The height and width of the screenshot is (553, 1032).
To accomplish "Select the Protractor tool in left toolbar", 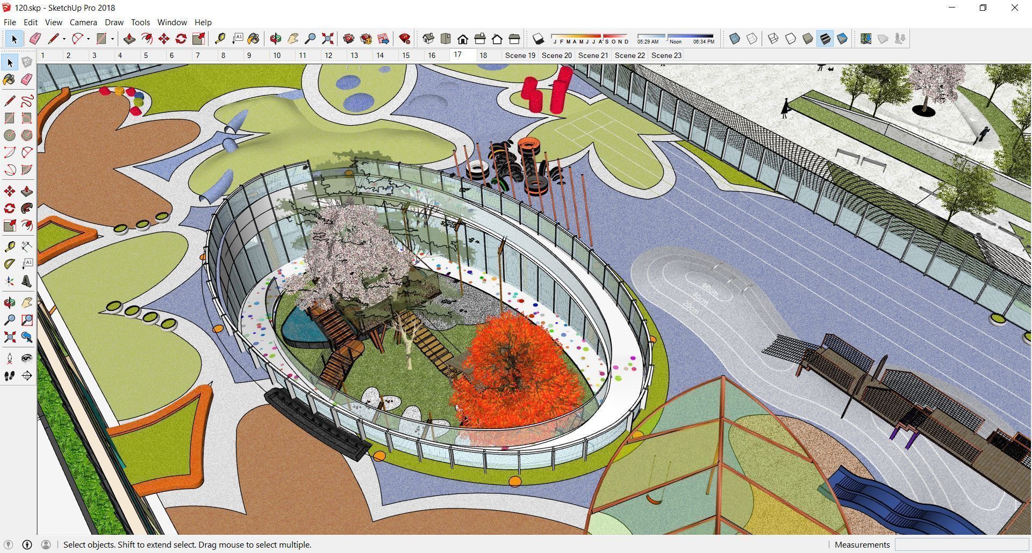I will pos(10,264).
